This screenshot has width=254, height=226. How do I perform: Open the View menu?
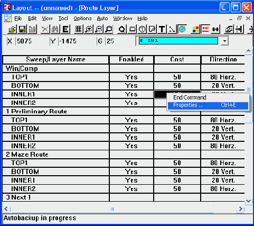click(x=47, y=19)
